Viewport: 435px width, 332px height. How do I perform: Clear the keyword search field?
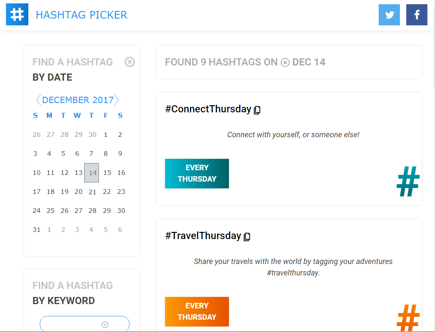click(x=104, y=324)
